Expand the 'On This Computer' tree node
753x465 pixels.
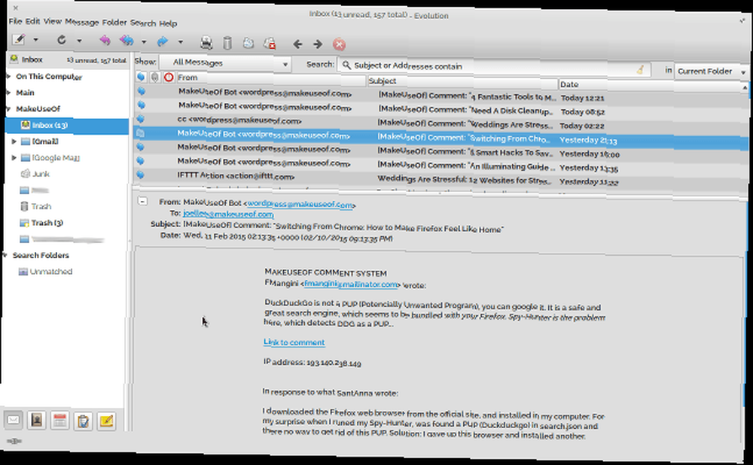[x=8, y=76]
